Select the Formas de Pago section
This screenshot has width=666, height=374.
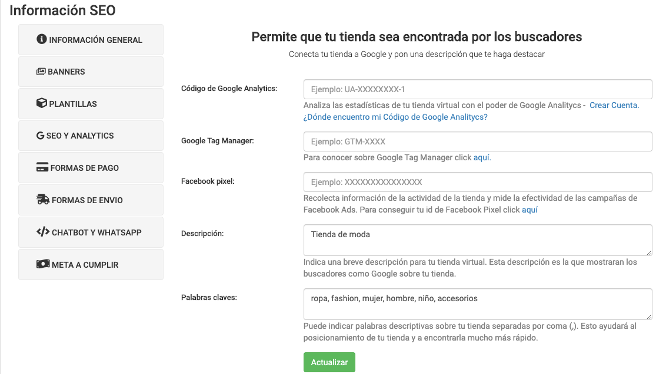coord(91,167)
